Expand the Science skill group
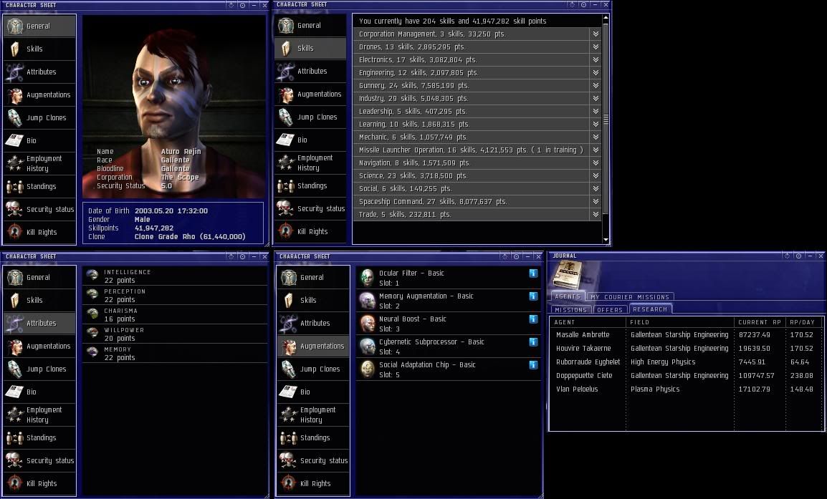This screenshot has width=827, height=499. [596, 176]
